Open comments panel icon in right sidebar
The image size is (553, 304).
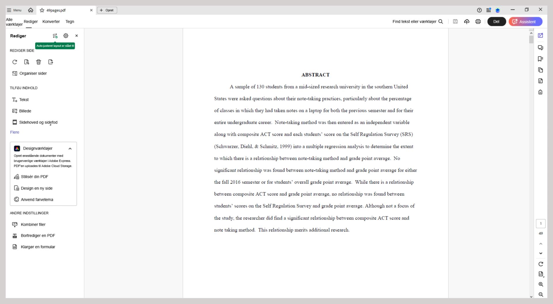[x=541, y=48]
